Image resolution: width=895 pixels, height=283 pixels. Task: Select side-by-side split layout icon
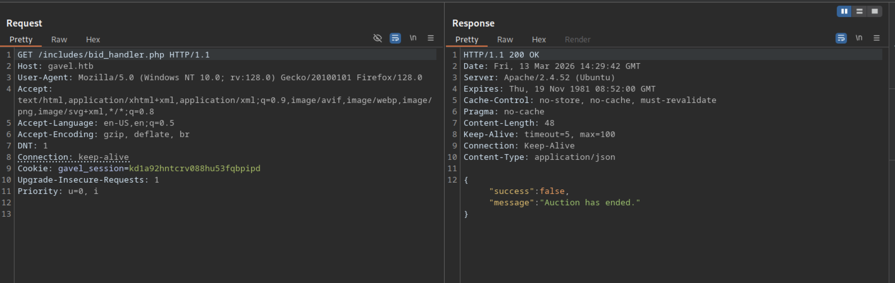point(844,12)
